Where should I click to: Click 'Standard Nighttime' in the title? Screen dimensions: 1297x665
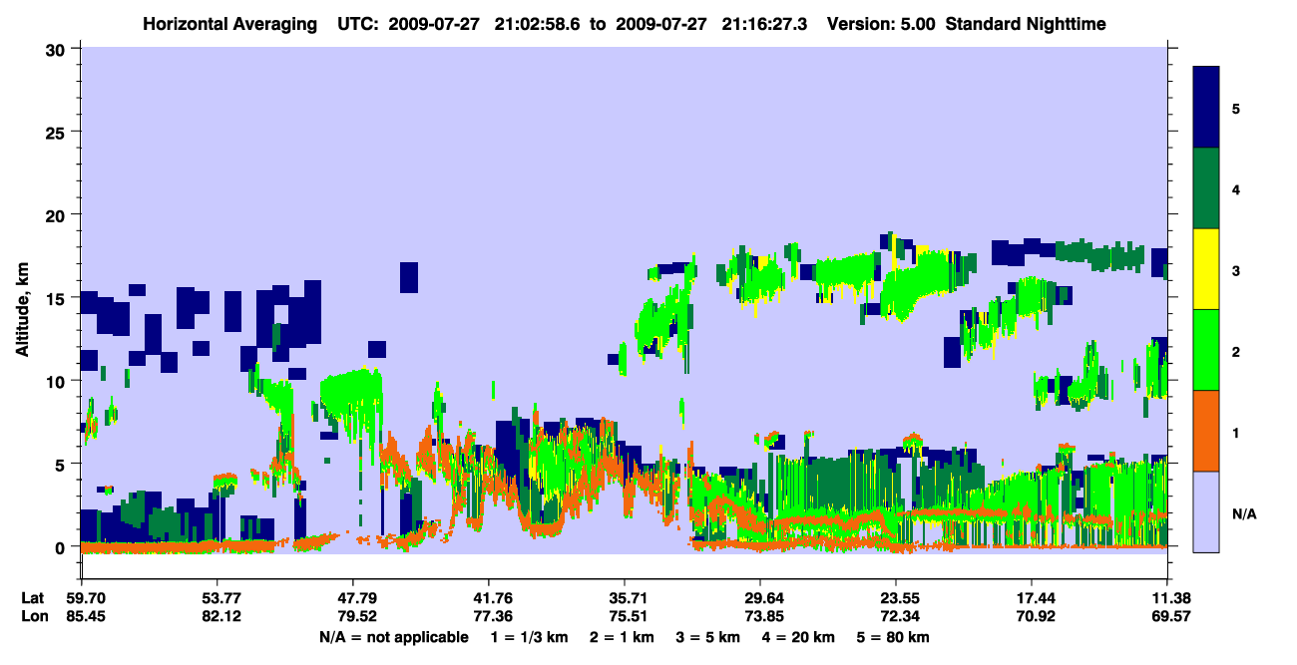pyautogui.click(x=1026, y=23)
